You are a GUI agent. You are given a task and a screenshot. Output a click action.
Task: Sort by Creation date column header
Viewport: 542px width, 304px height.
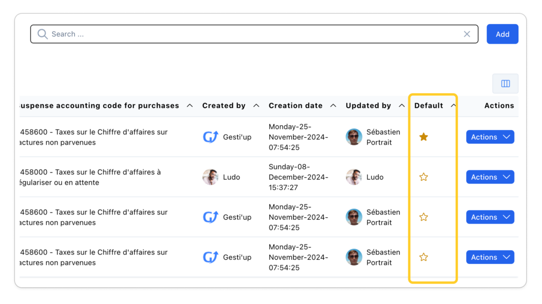point(296,106)
